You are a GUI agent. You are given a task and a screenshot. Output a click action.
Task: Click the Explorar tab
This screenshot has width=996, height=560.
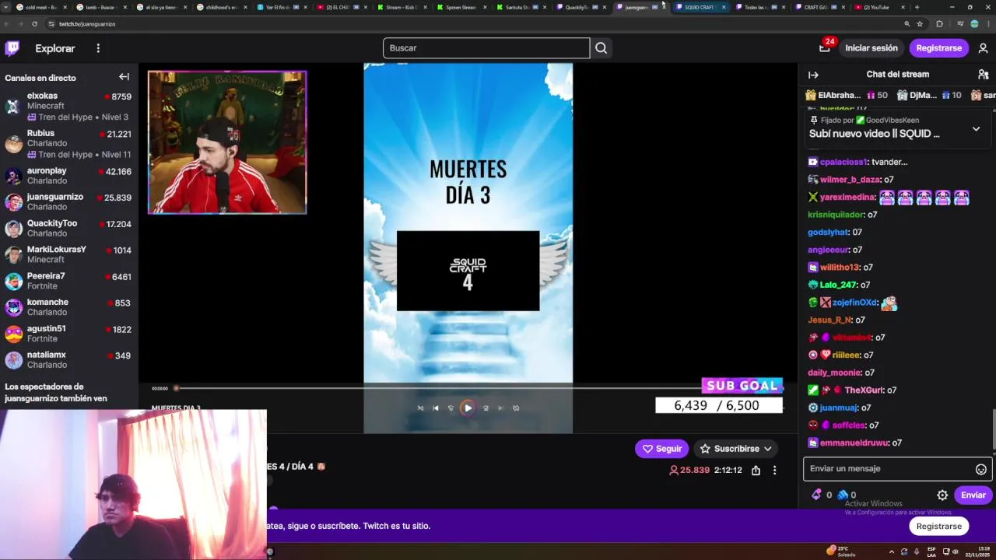[x=55, y=48]
